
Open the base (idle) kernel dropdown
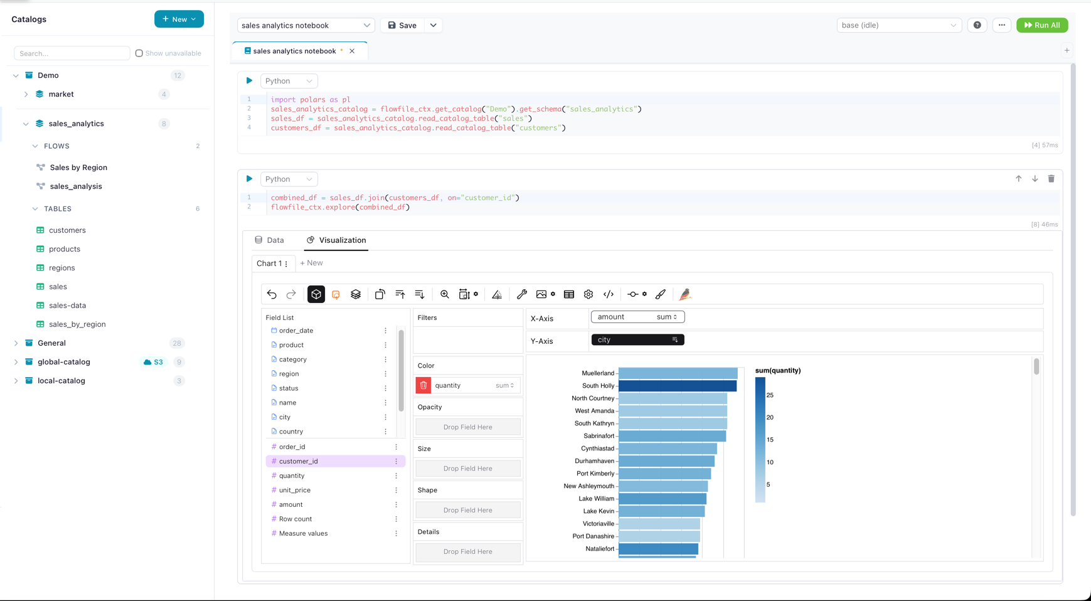point(899,25)
